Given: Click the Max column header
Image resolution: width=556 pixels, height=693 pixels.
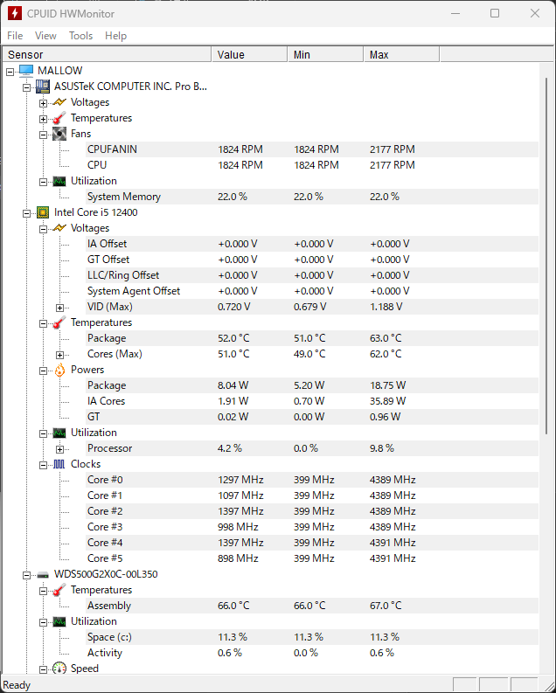Looking at the screenshot, I should pos(401,54).
